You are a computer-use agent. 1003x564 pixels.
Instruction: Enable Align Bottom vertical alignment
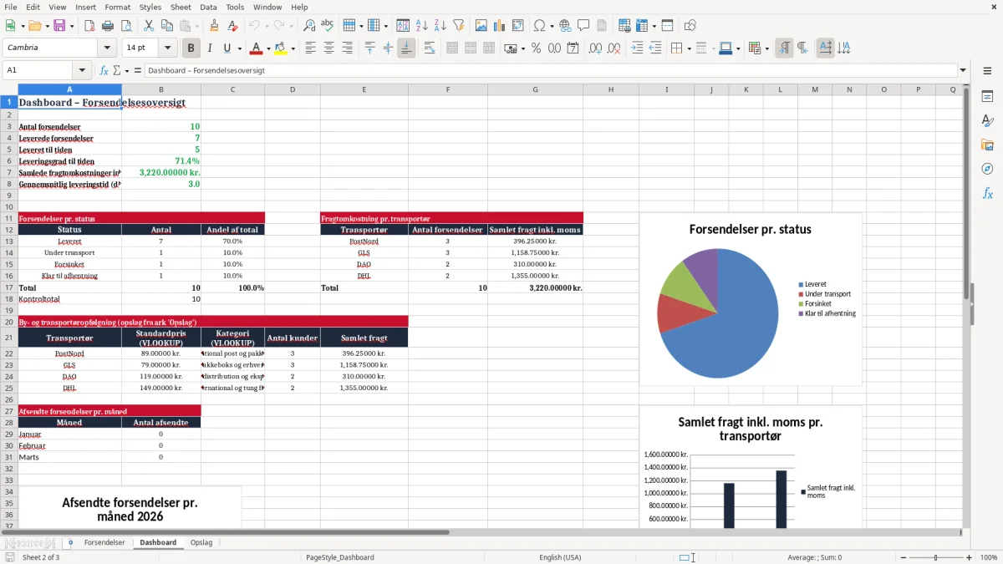(406, 48)
